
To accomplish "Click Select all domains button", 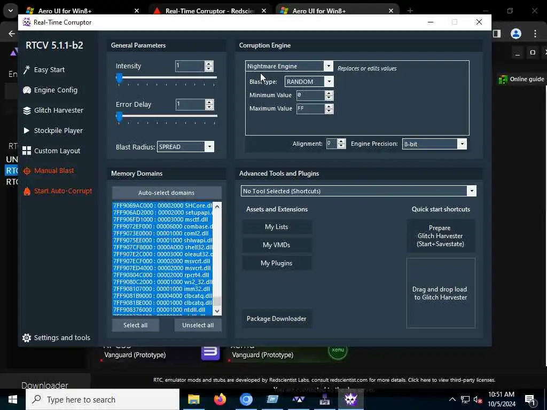I will [x=135, y=325].
